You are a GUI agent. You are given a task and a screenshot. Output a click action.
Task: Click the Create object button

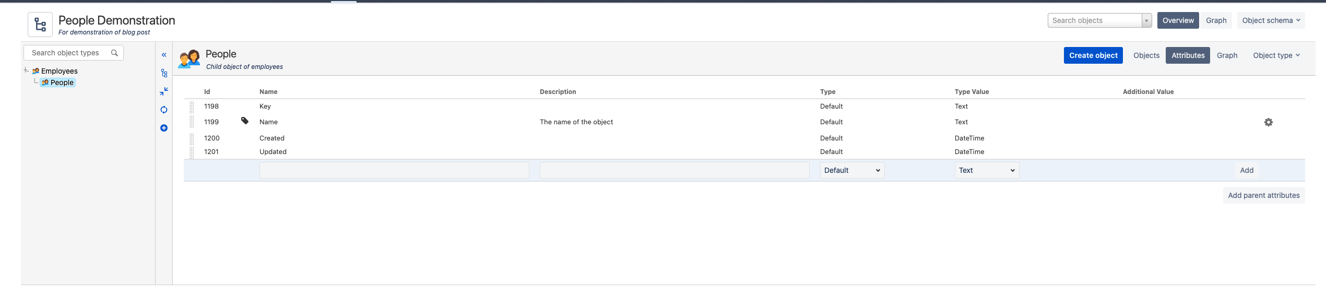click(x=1093, y=55)
